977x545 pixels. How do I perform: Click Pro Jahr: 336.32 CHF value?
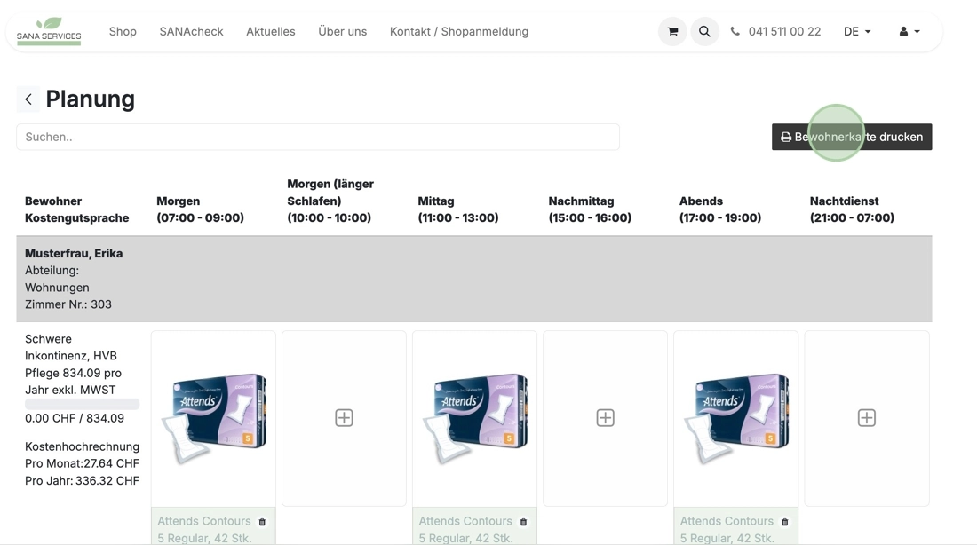pos(83,481)
